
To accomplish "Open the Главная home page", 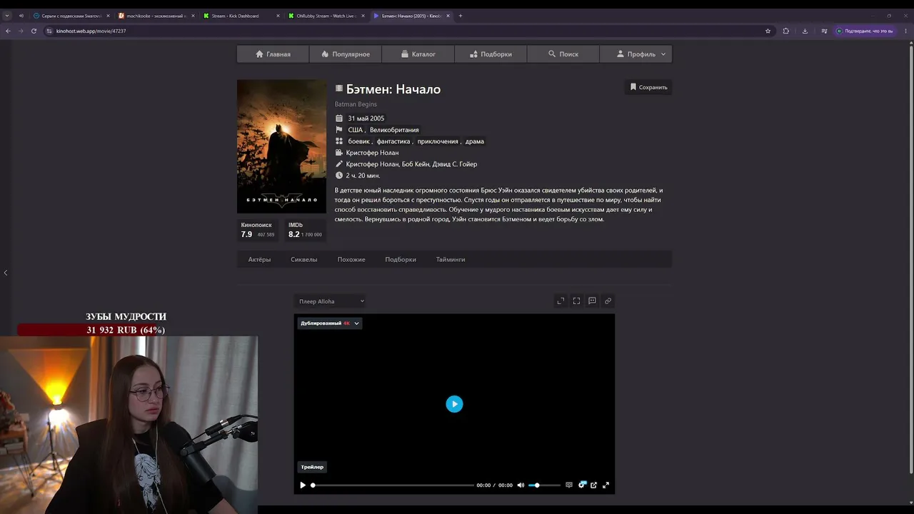I will coord(273,54).
